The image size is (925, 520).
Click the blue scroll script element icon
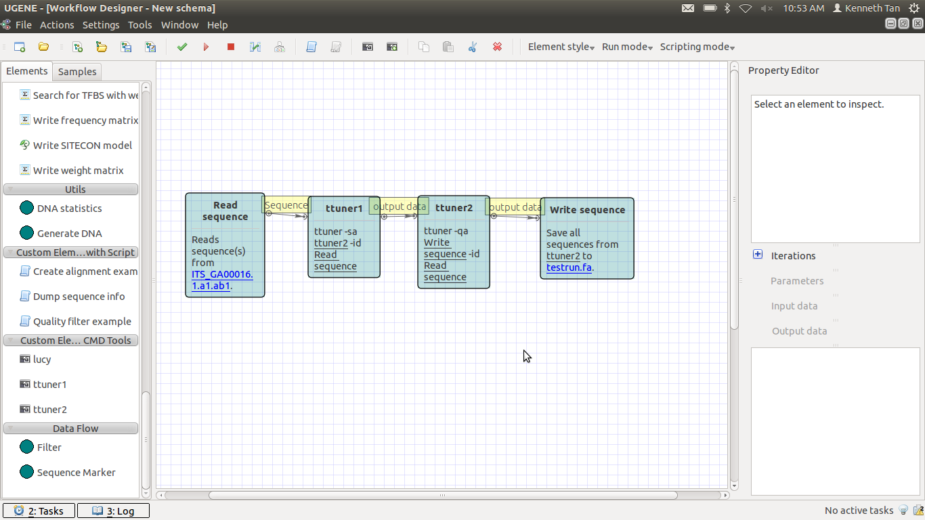click(x=311, y=47)
